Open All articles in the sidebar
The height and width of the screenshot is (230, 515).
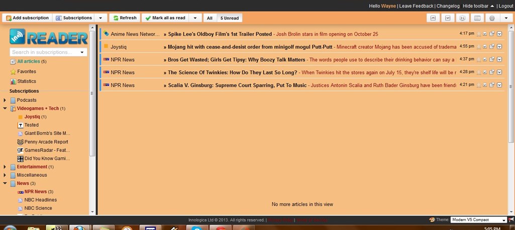pyautogui.click(x=28, y=61)
